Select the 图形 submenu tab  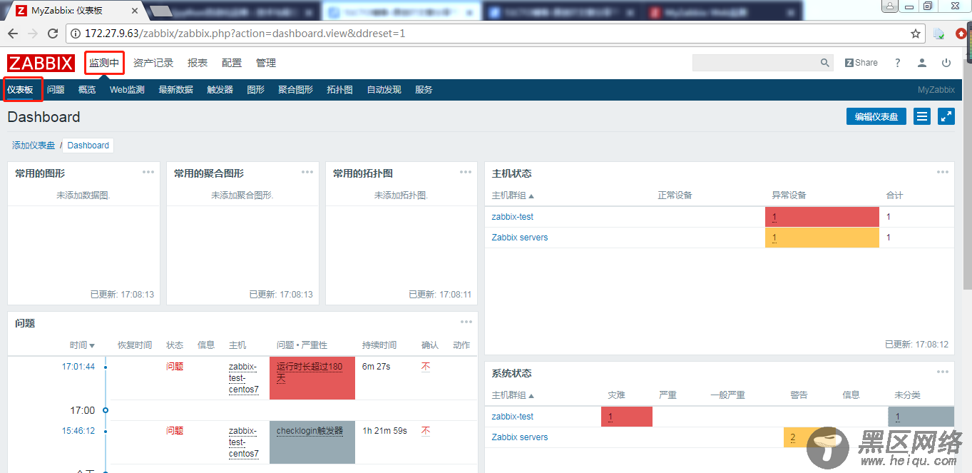click(255, 90)
